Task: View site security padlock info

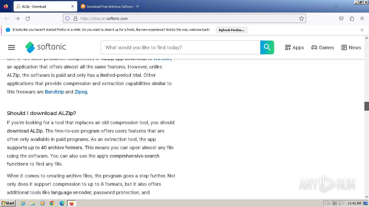Action: click(76, 18)
